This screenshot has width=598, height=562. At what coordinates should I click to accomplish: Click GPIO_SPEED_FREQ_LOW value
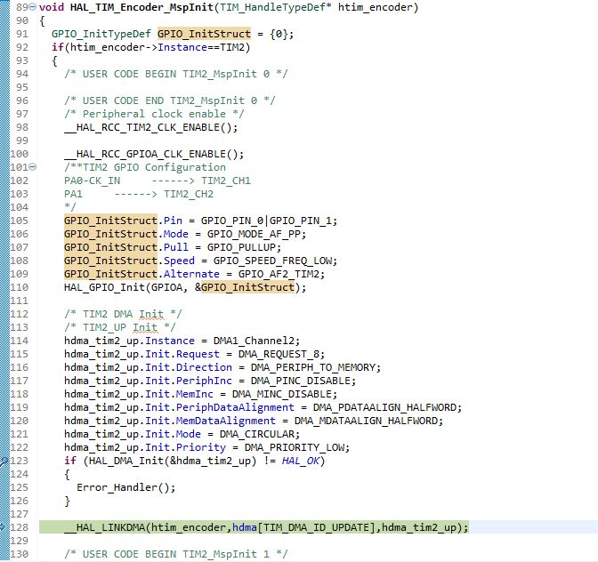[272, 261]
